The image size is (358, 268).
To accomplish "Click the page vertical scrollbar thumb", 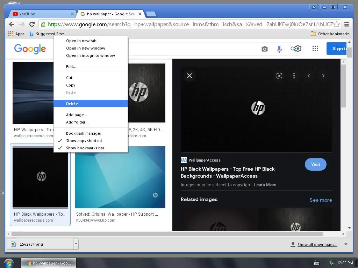I will pos(349,52).
